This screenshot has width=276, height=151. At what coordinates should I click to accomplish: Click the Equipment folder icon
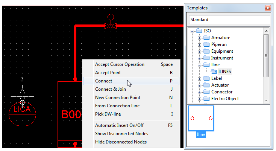coord(206,51)
